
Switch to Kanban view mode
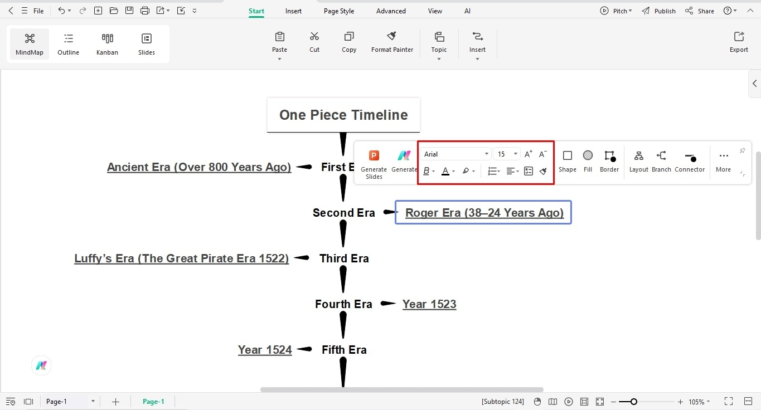click(107, 44)
